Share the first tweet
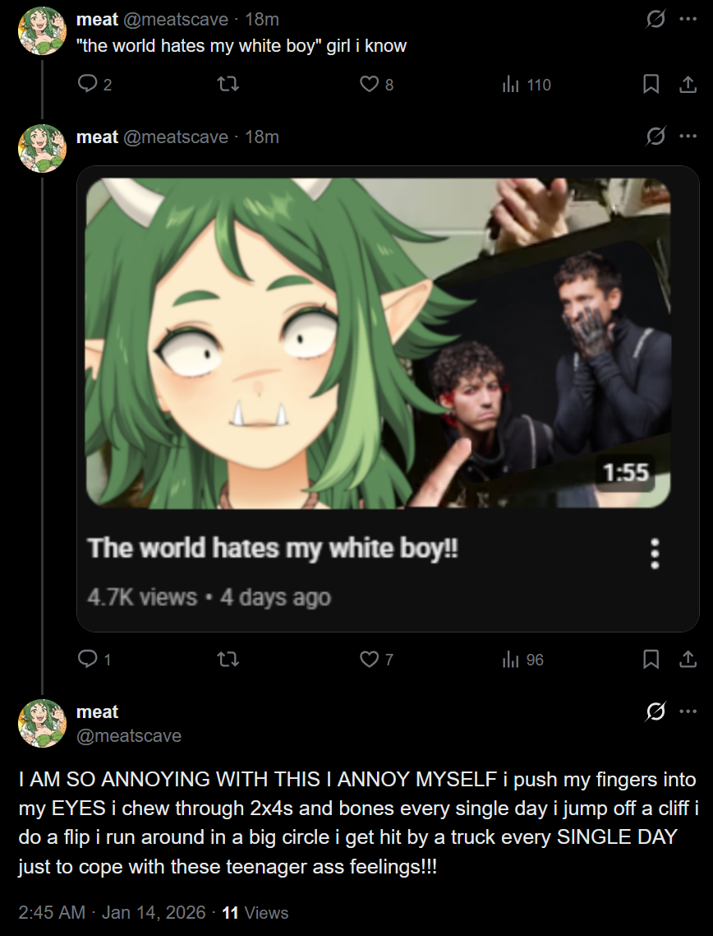713x936 pixels. 688,84
